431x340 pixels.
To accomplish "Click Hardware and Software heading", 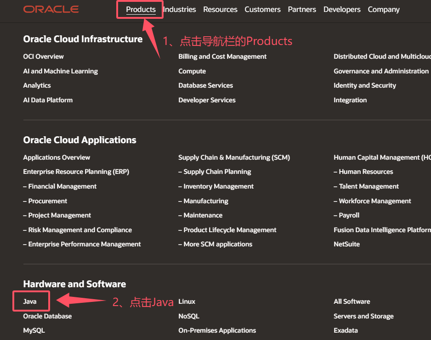I will click(74, 284).
